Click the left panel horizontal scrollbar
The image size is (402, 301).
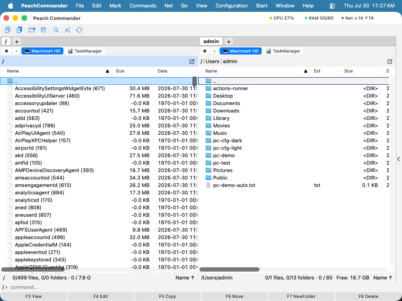tap(33, 269)
